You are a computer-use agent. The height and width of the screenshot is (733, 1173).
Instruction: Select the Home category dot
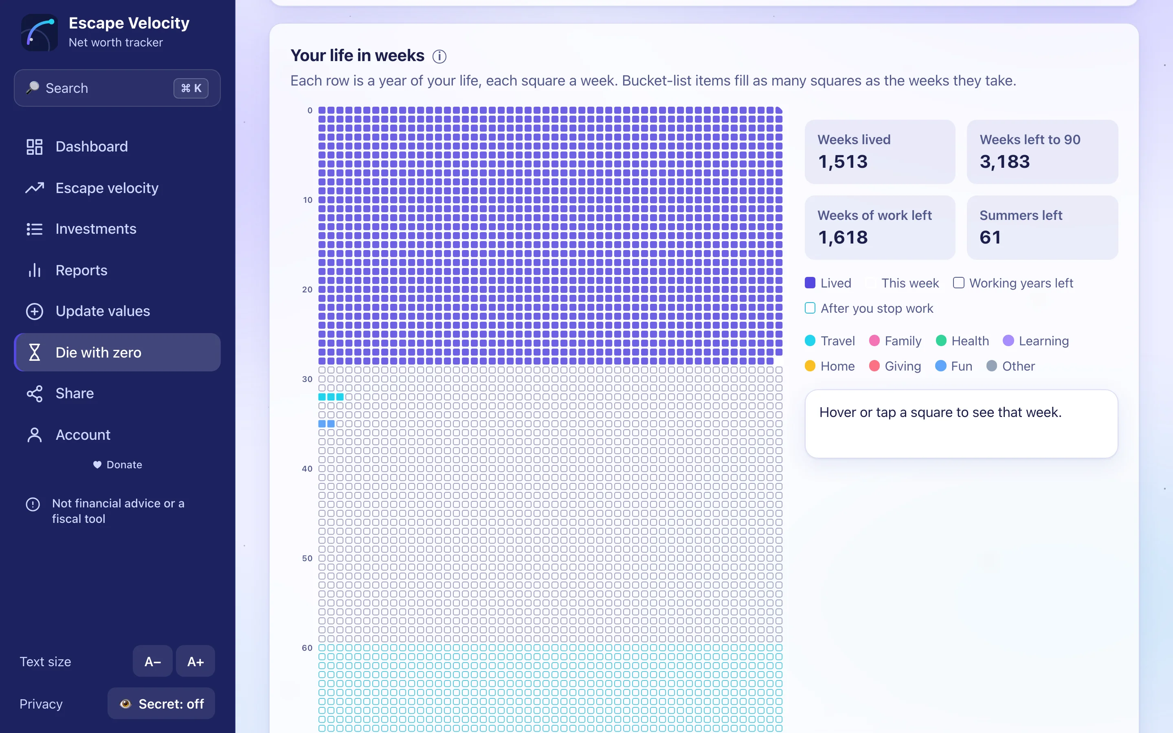810,366
